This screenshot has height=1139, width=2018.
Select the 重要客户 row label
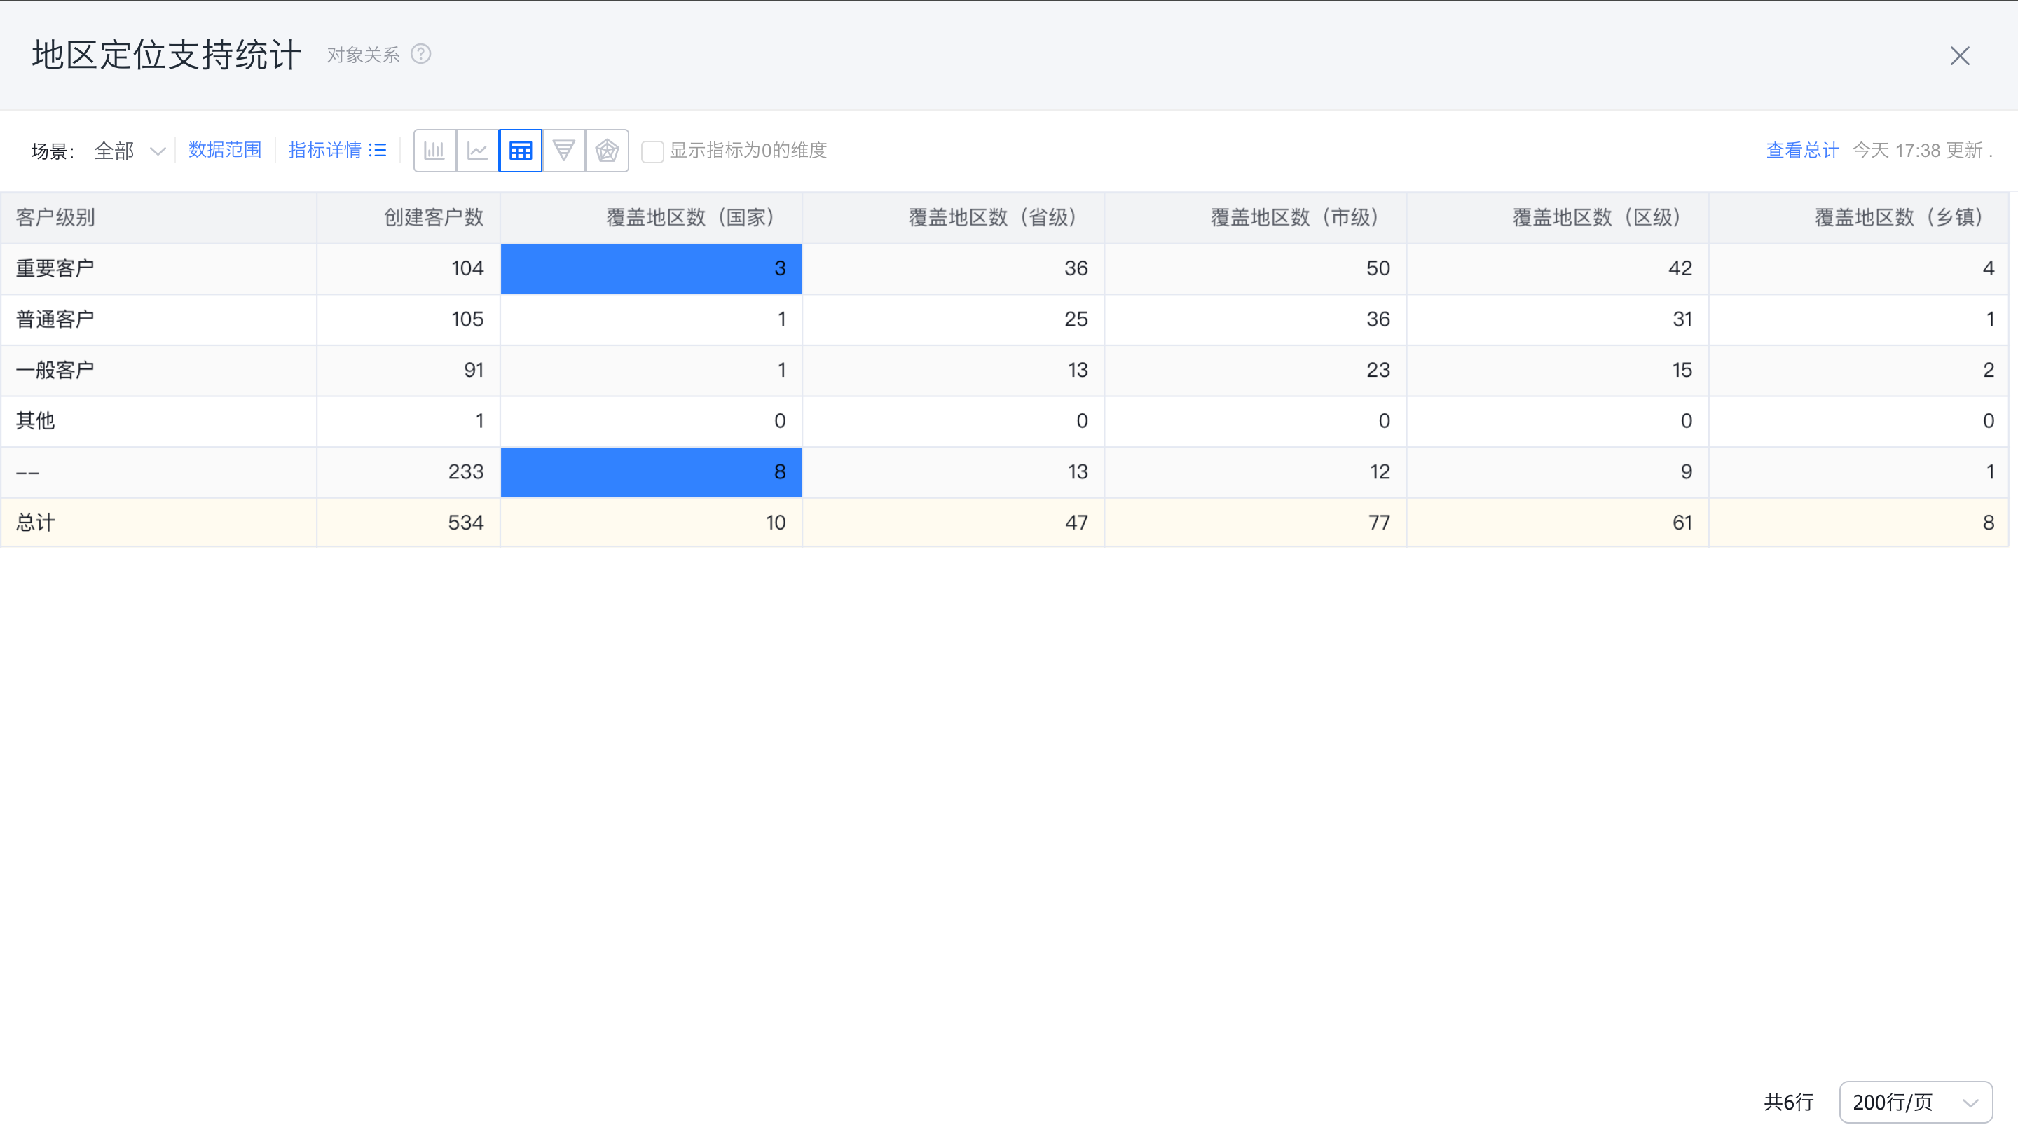tap(55, 269)
